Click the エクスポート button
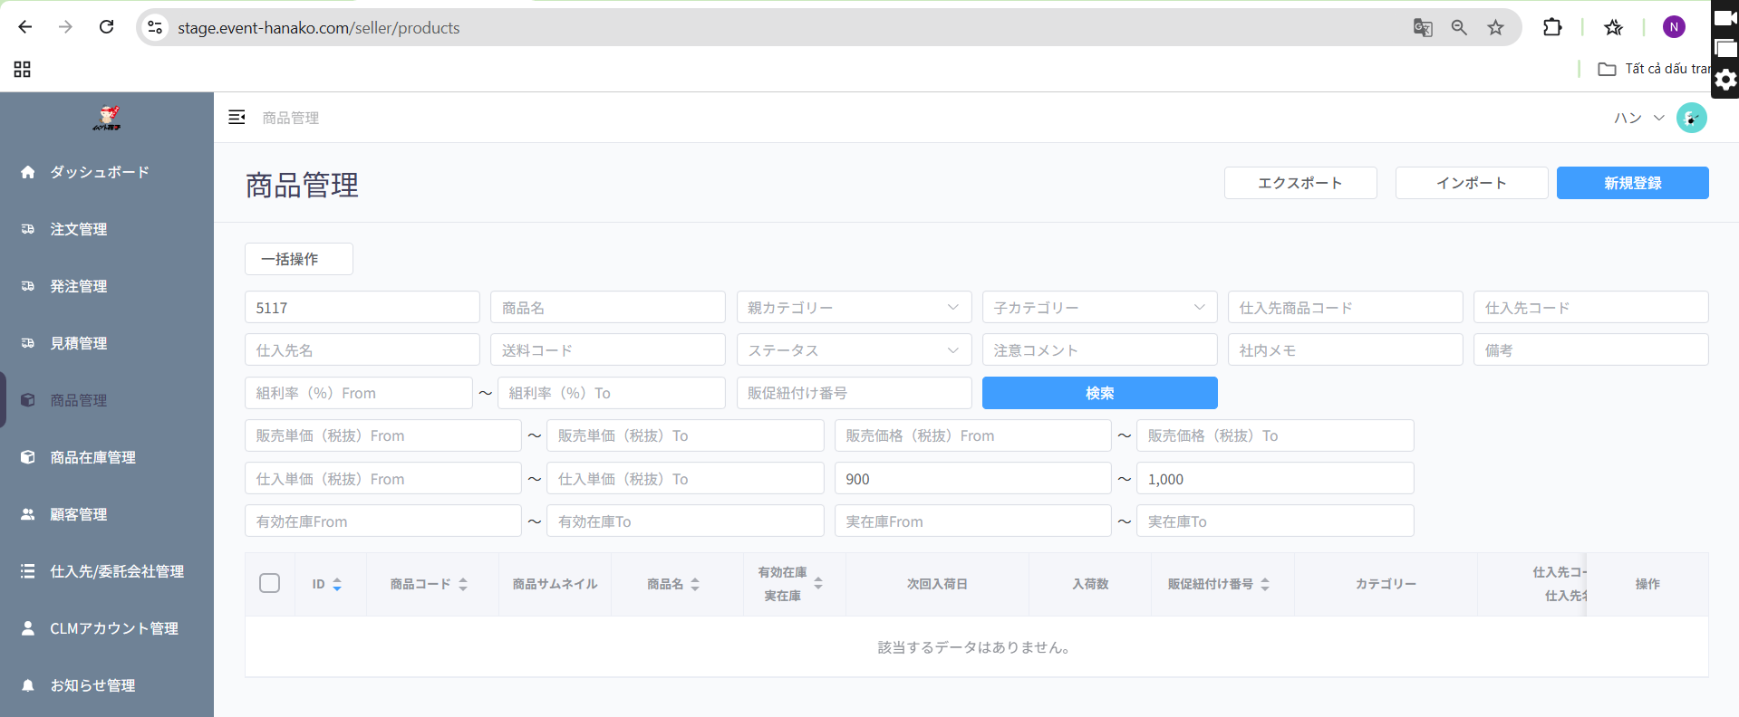Image resolution: width=1739 pixels, height=717 pixels. tap(1299, 183)
